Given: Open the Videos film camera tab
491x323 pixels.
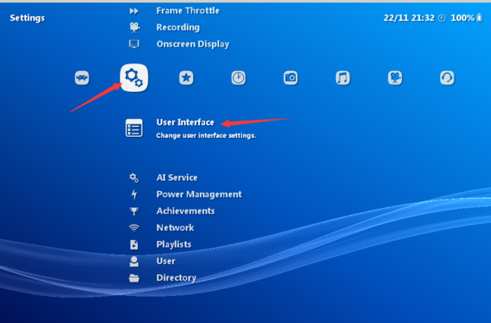Looking at the screenshot, I should click(x=395, y=78).
